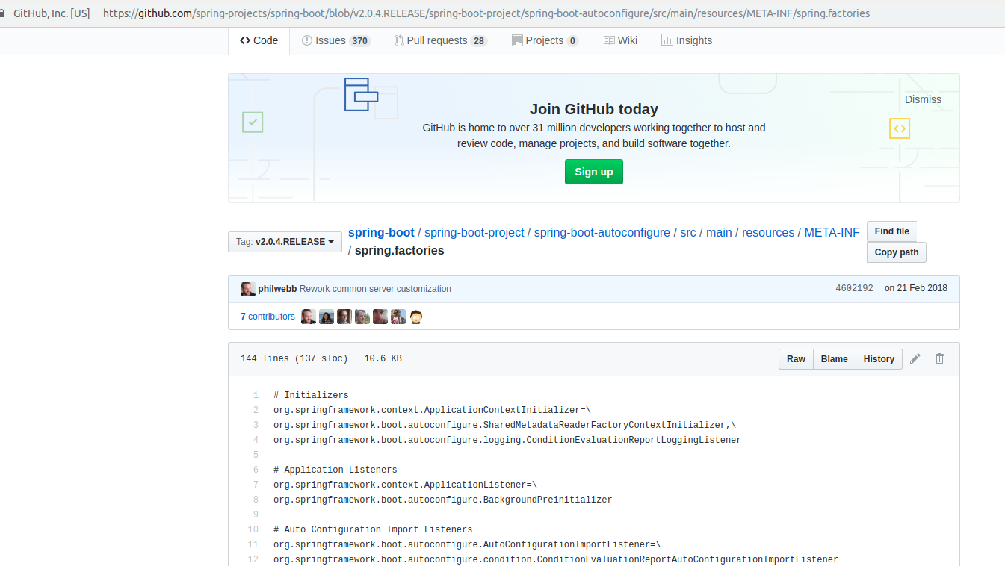Click the Find file button
This screenshot has height=566, width=1005.
coord(891,231)
